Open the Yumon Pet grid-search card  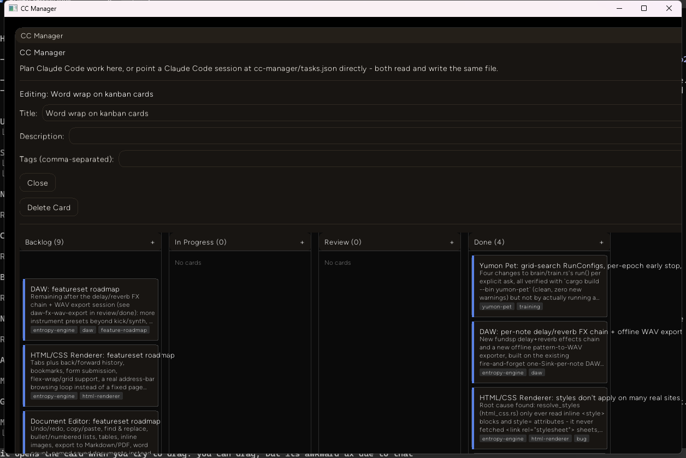click(540, 286)
